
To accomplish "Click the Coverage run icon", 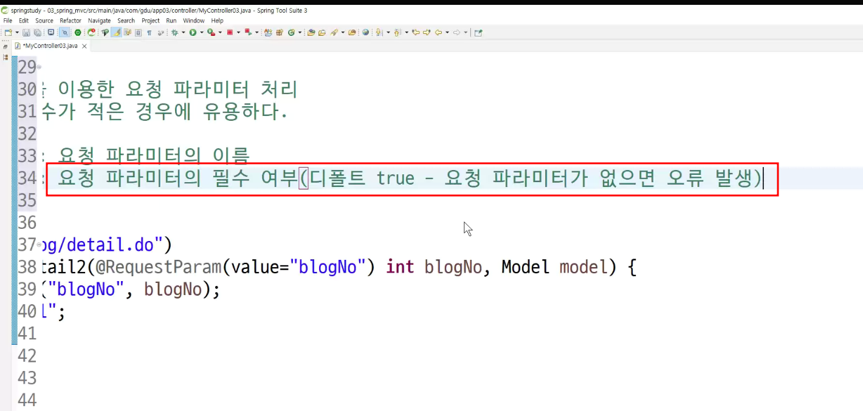I will tap(211, 33).
